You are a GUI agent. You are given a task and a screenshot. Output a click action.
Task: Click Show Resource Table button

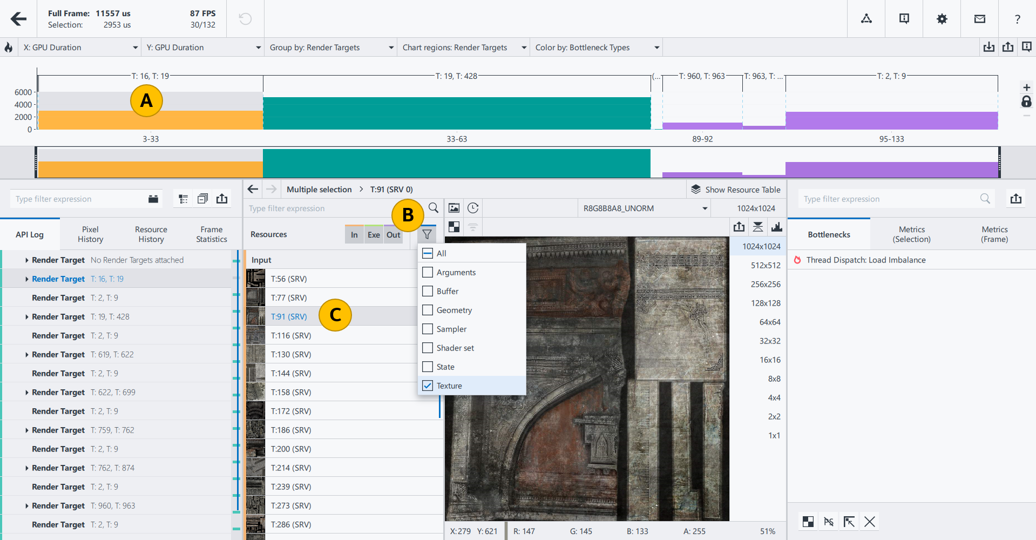click(x=736, y=190)
